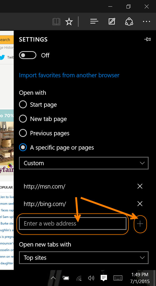Remove http://bing.com/ from start pages
Screen dimensions: 156x286
(x=140, y=204)
